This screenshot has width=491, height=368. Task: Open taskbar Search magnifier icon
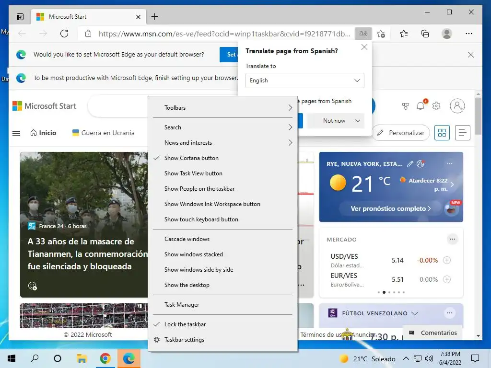[35, 358]
